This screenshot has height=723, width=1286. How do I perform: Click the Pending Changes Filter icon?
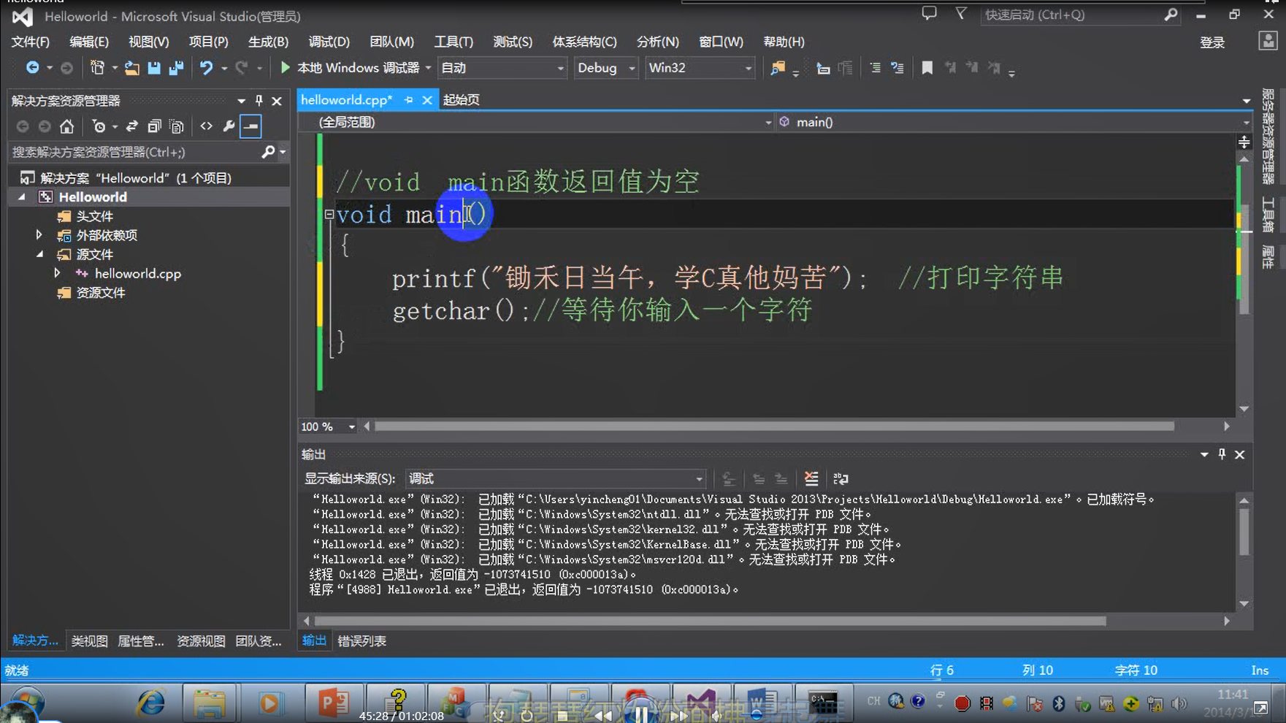(x=99, y=126)
